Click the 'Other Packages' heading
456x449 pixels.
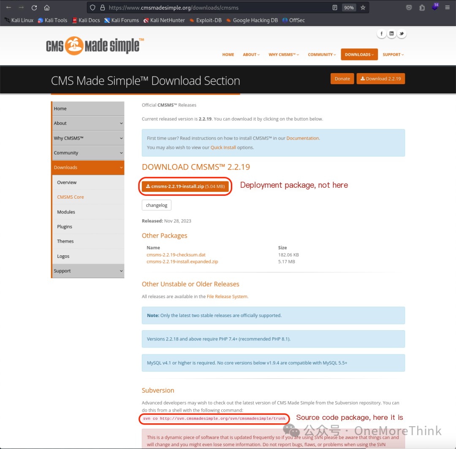pos(164,235)
